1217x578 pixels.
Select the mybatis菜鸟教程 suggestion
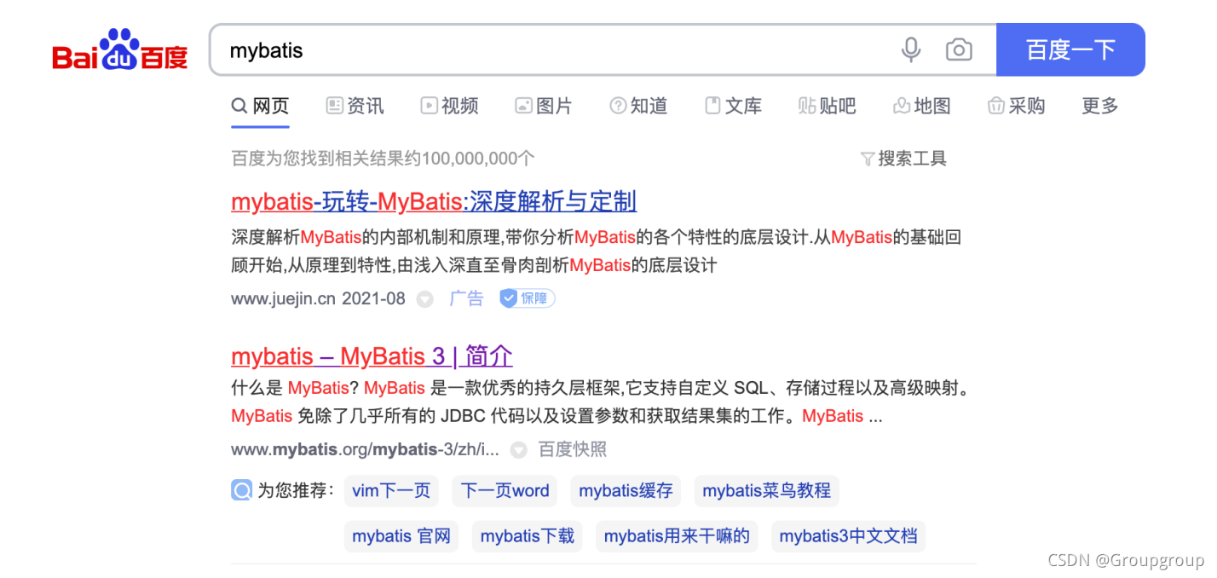(x=767, y=491)
